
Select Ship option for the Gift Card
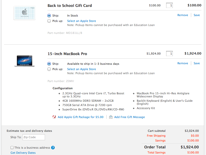(49, 16)
